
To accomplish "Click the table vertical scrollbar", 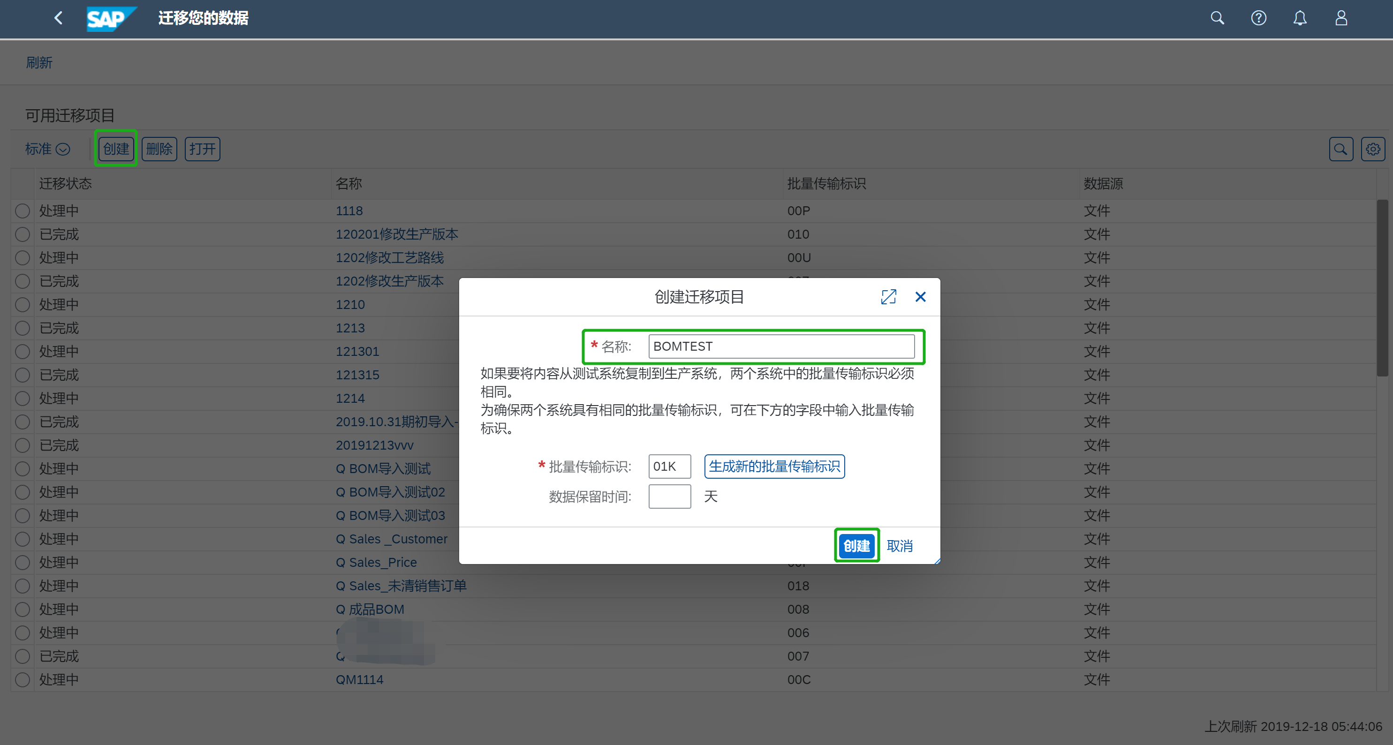I will [1382, 287].
